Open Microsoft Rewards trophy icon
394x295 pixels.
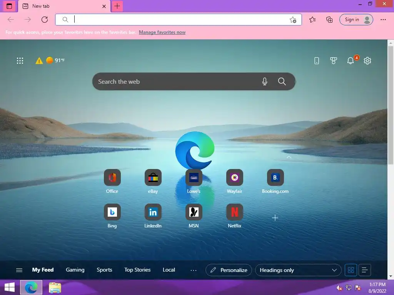pos(334,60)
